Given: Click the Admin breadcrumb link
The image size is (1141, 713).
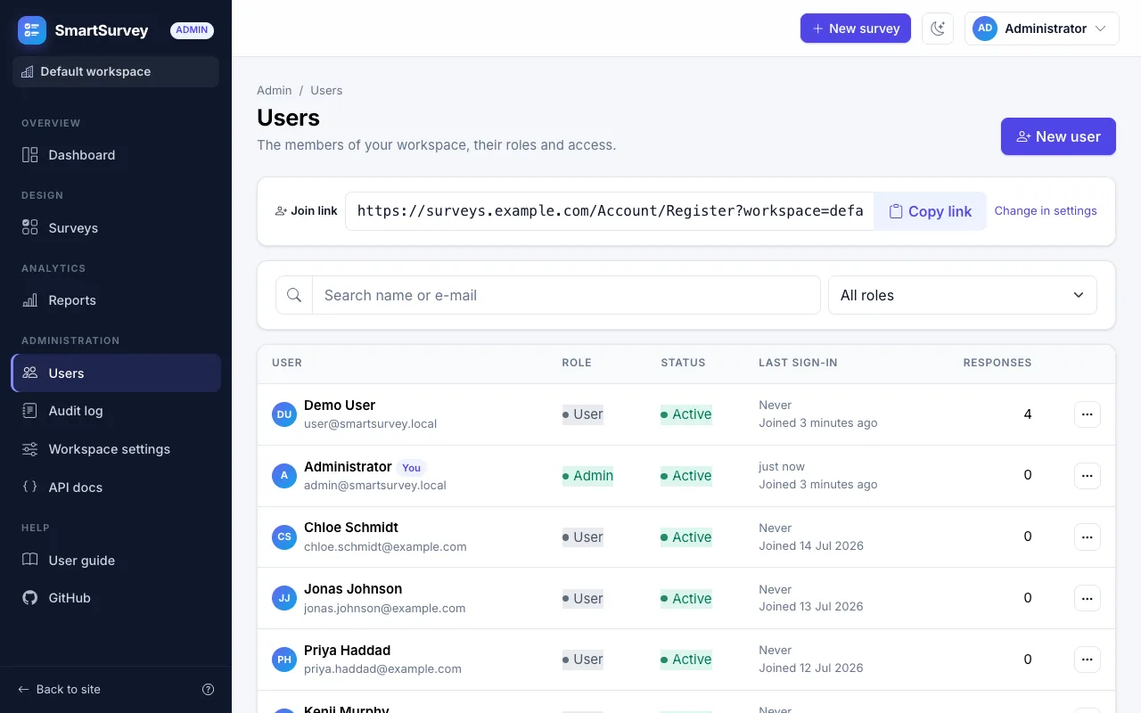Looking at the screenshot, I should [x=275, y=90].
